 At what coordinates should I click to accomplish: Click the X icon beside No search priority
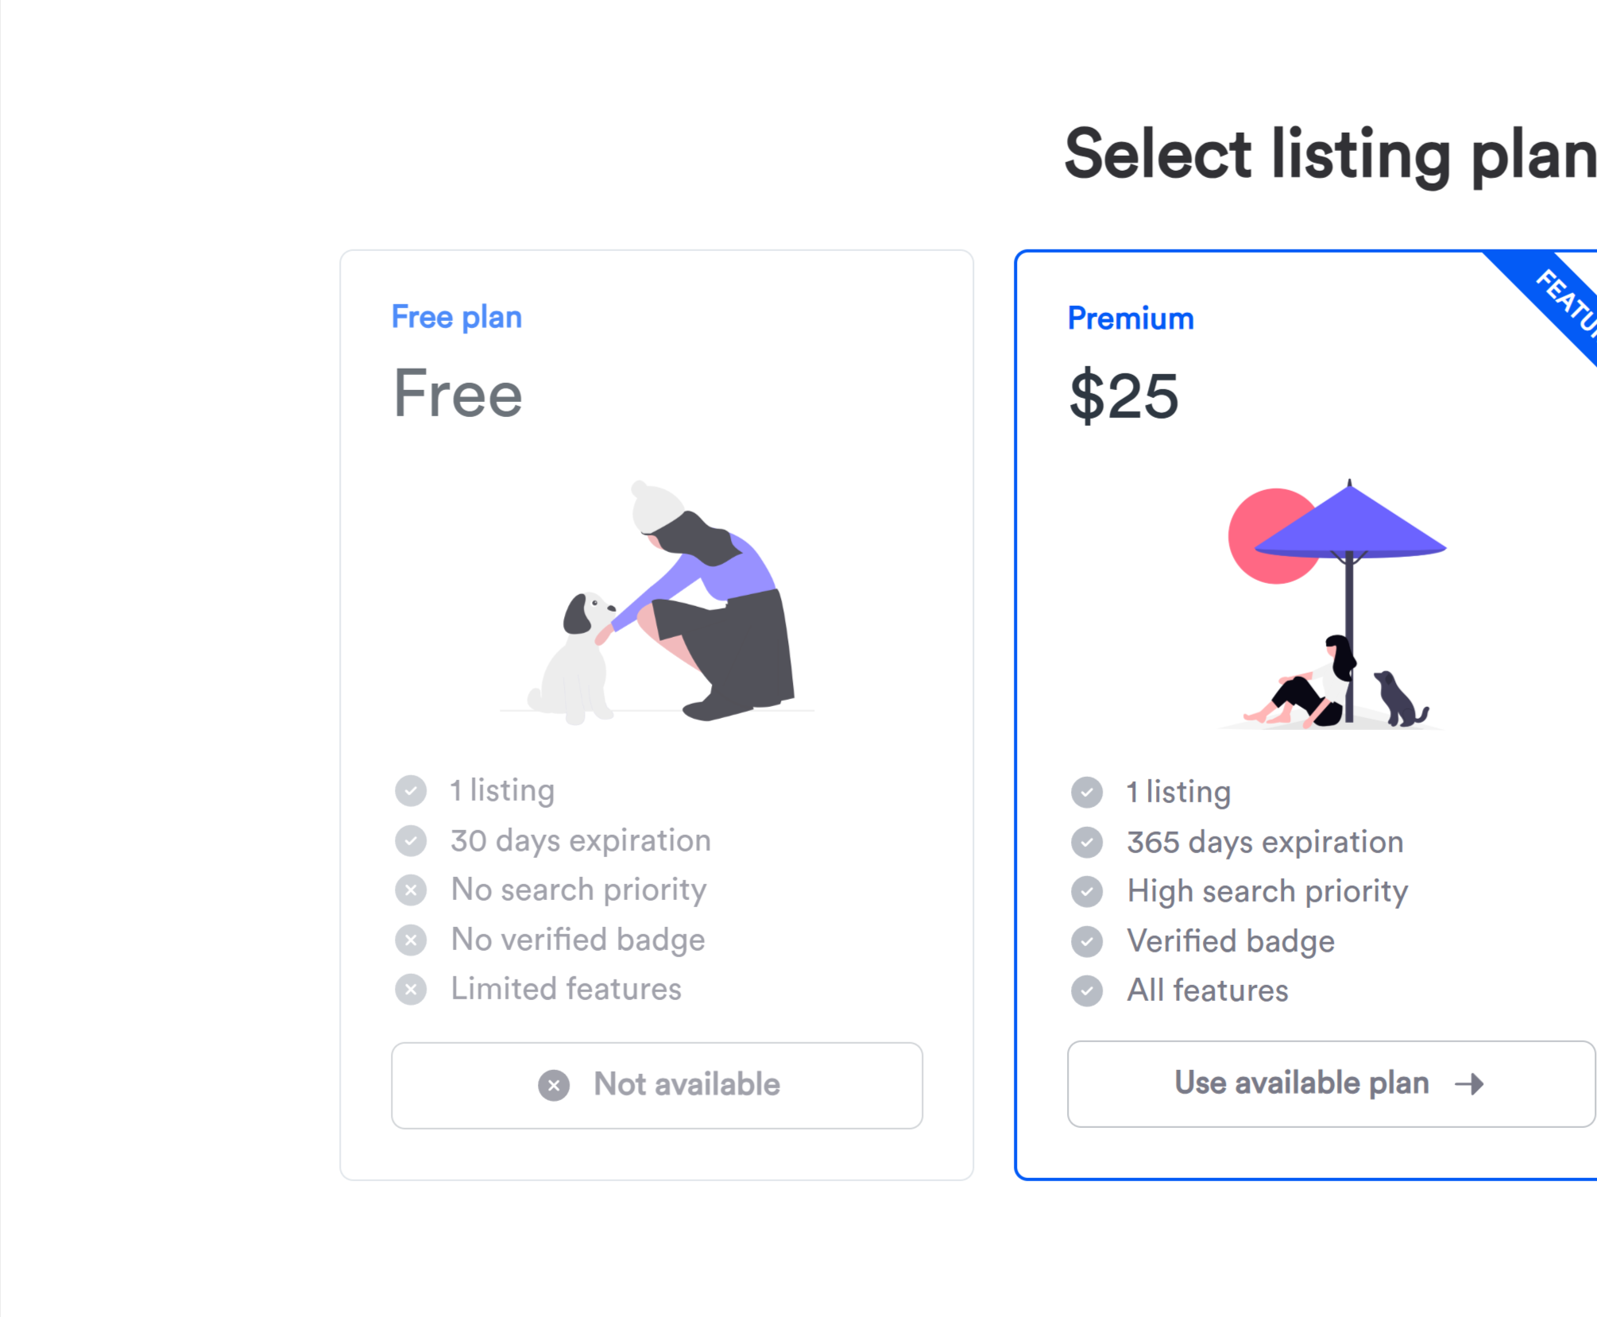tap(411, 890)
